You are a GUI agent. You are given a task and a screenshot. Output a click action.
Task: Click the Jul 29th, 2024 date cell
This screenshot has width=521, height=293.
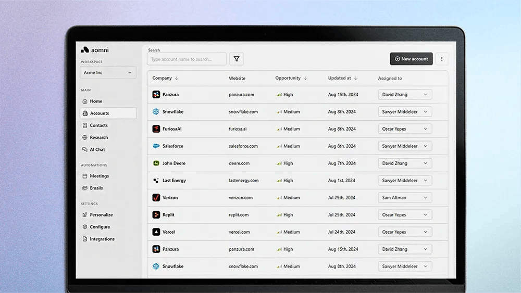coord(342,197)
